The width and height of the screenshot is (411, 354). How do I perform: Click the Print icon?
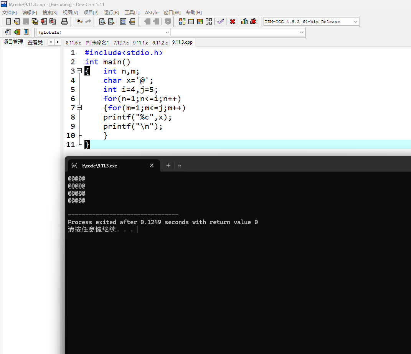(x=64, y=21)
